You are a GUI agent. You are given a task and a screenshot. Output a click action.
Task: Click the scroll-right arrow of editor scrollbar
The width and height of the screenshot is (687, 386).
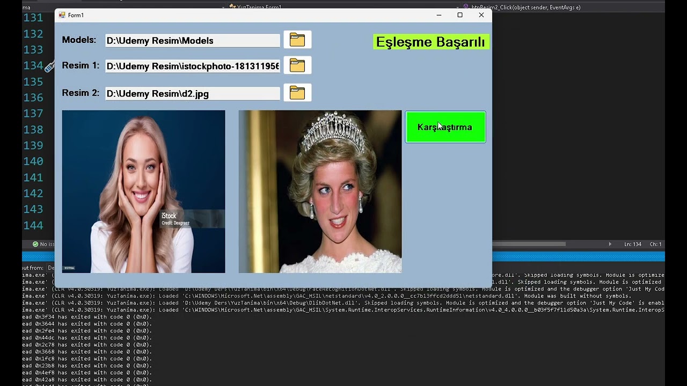(x=610, y=244)
